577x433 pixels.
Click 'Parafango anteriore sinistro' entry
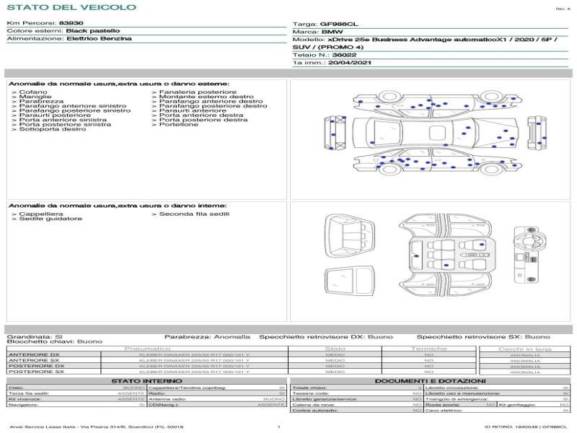pos(73,105)
